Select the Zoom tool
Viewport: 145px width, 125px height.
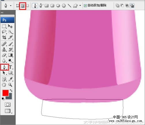(10, 85)
